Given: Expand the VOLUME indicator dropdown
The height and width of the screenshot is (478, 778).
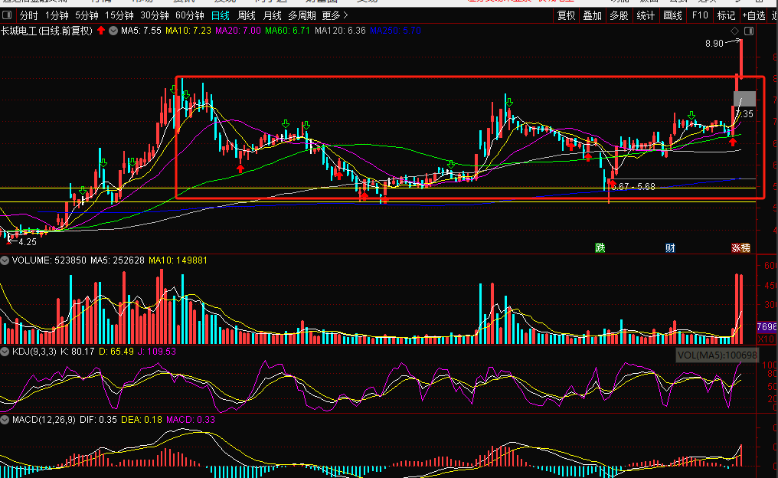Looking at the screenshot, I should pyautogui.click(x=5, y=260).
